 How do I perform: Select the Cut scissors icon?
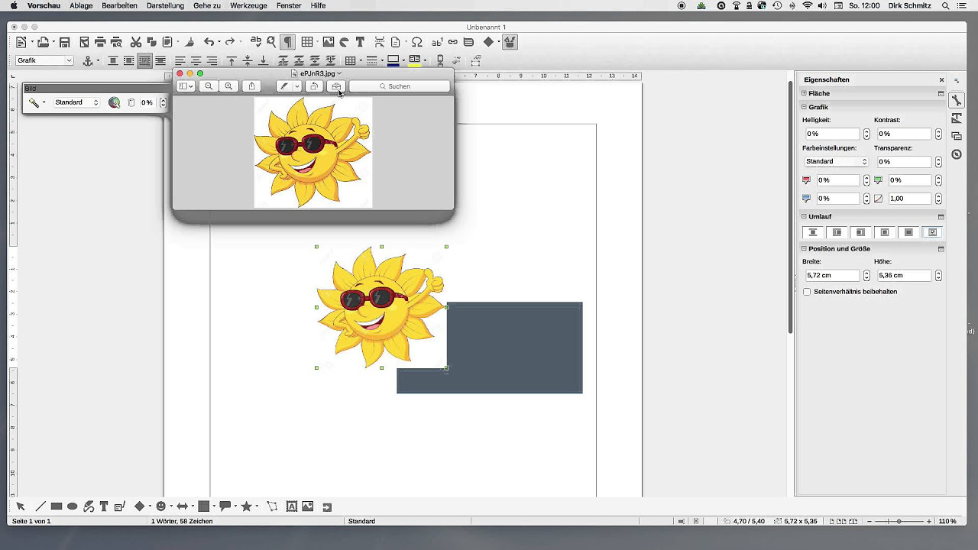click(136, 42)
